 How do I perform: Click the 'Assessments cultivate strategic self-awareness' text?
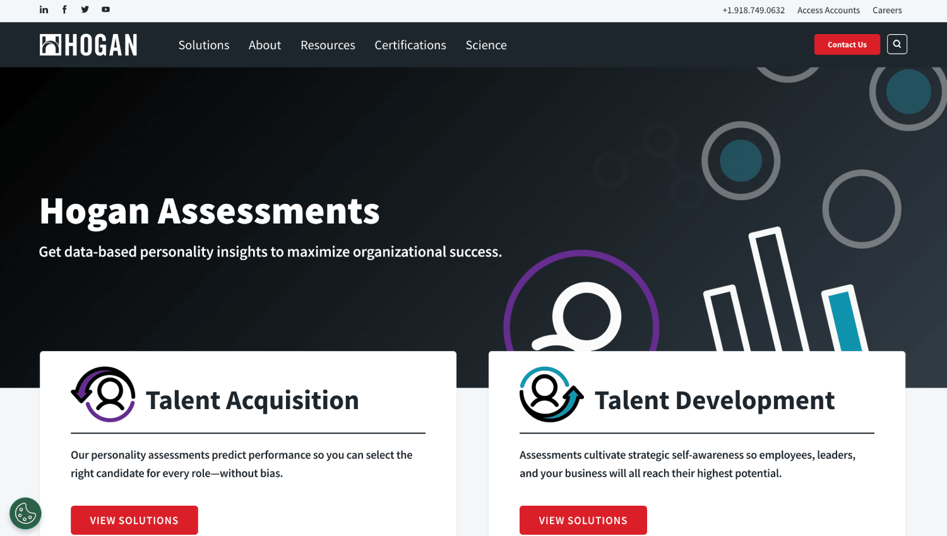point(688,464)
